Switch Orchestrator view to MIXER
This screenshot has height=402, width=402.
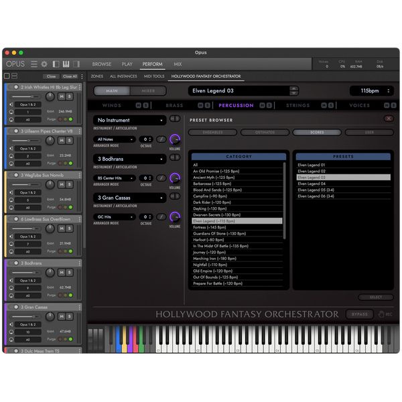(148, 90)
